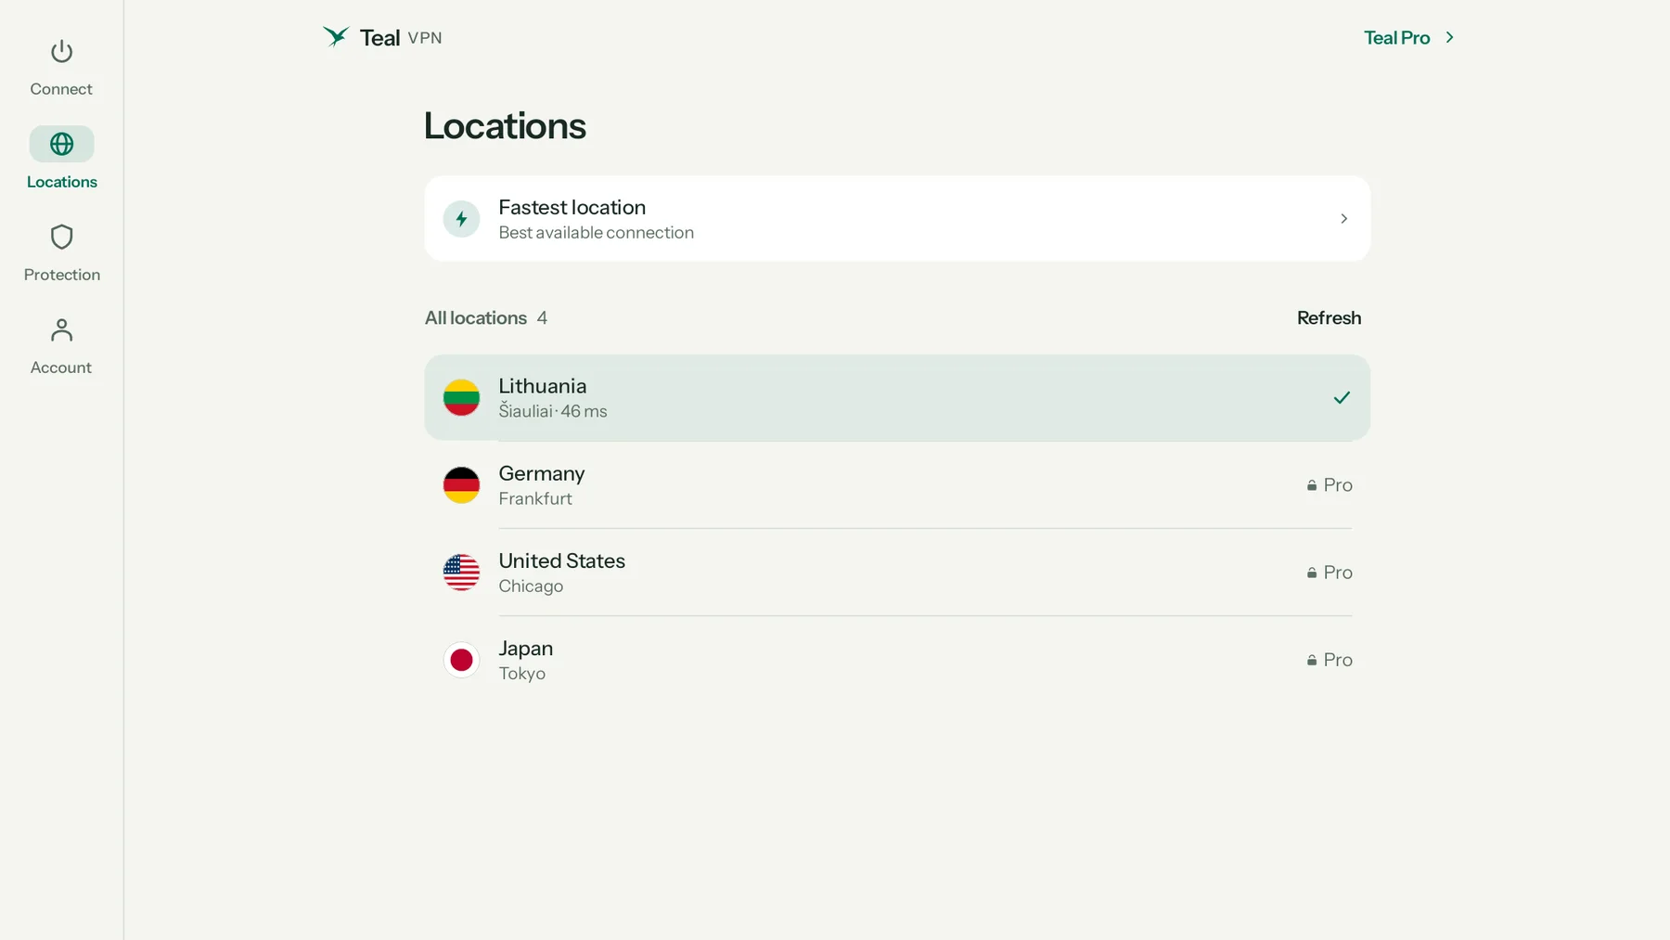Click the Locations label in sidebar

tap(62, 182)
